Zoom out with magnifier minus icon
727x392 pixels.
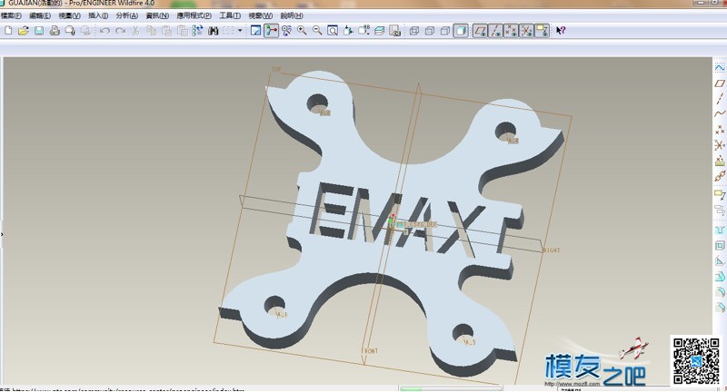click(317, 31)
